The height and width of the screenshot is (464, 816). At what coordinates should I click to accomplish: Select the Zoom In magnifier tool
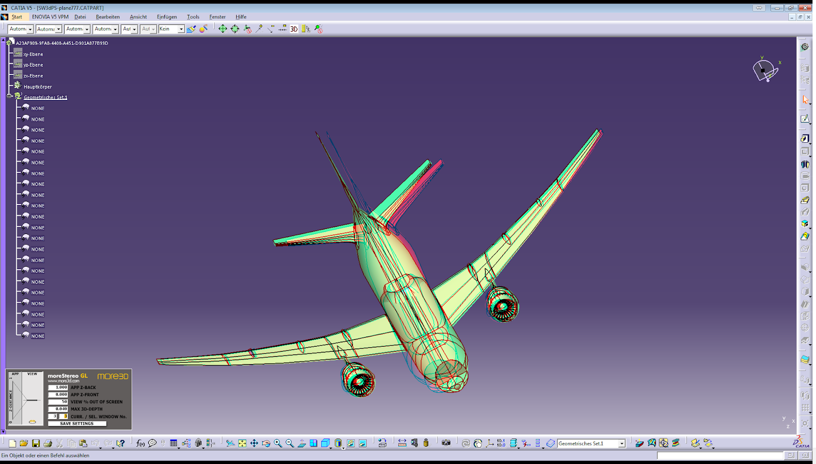(278, 443)
